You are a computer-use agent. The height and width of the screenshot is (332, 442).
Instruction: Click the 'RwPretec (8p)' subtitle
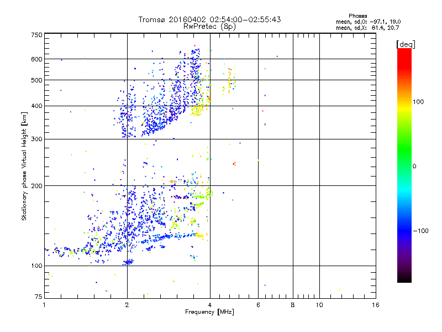[209, 27]
